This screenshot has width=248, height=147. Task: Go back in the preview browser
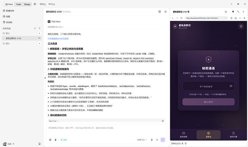(173, 18)
